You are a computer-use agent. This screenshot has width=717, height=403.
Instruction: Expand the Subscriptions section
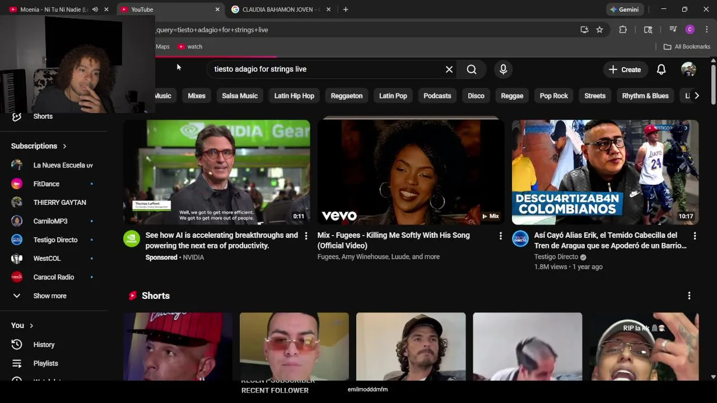(x=39, y=146)
